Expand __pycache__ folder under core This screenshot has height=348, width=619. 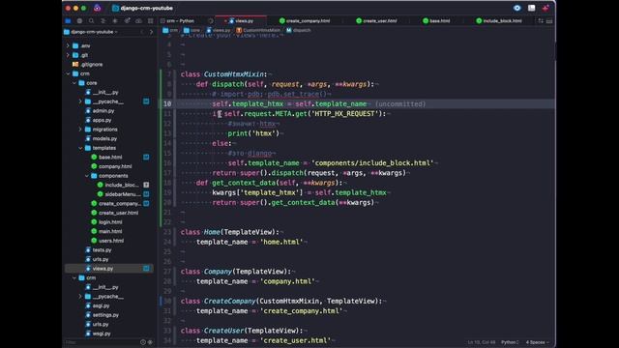point(80,101)
